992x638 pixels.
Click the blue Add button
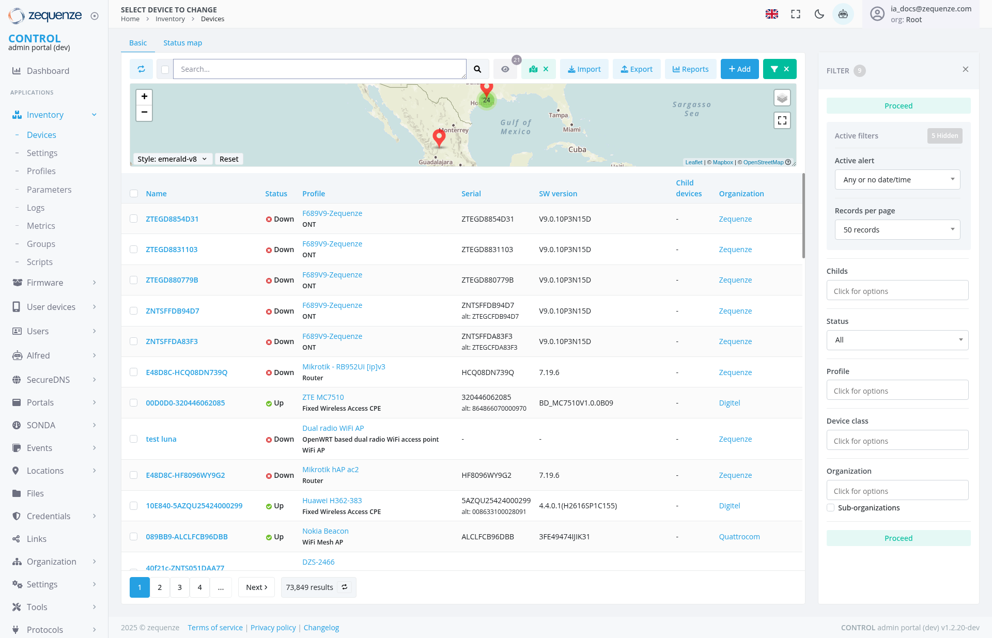pyautogui.click(x=739, y=69)
